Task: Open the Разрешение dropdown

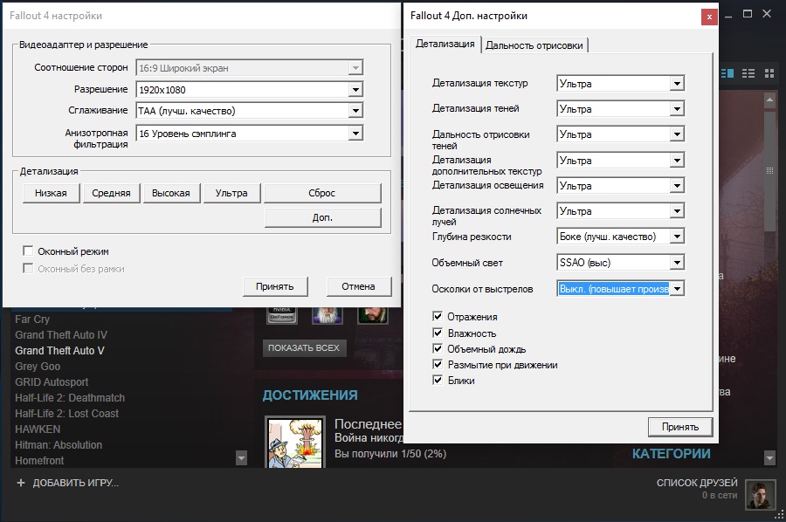Action: (249, 90)
